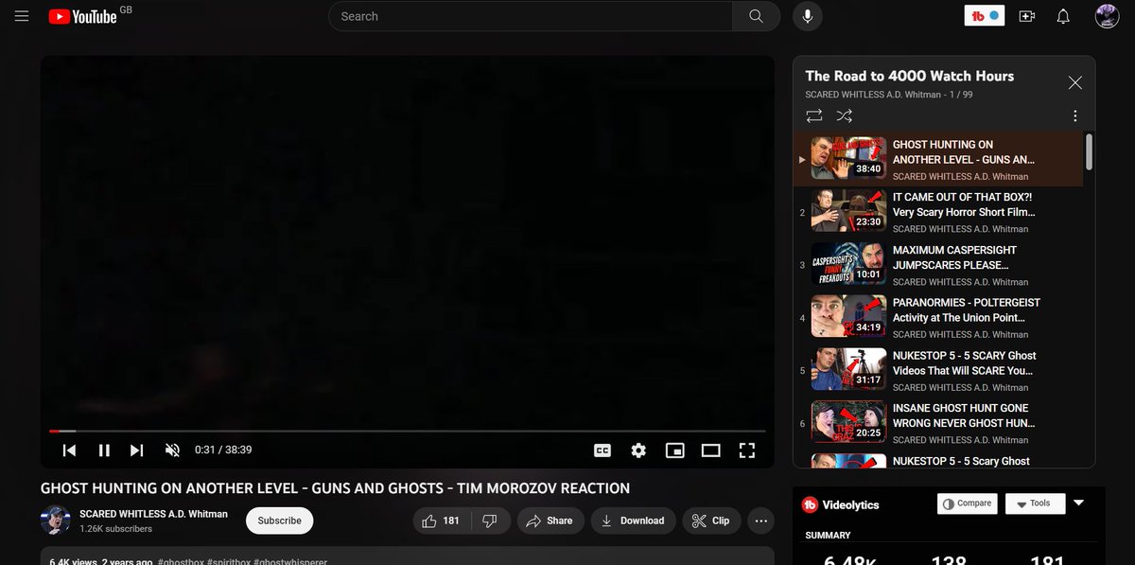This screenshot has height=565, width=1135.
Task: Click the video title heading text
Action: click(335, 488)
